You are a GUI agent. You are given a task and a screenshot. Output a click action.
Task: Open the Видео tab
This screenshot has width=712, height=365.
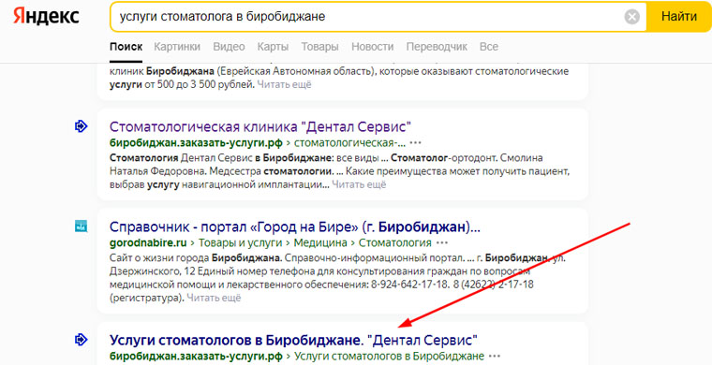229,47
